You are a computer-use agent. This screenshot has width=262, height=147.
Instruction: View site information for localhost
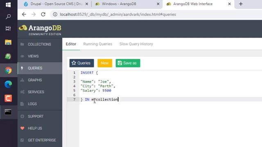(55, 14)
